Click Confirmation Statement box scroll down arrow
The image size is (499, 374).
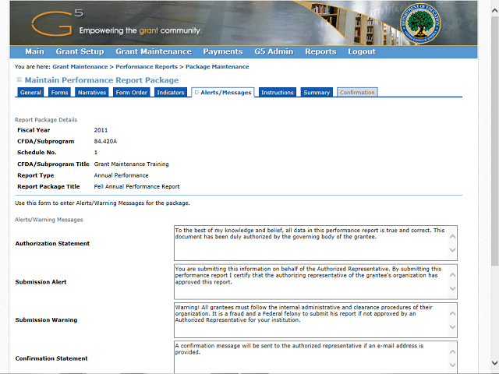click(x=452, y=365)
